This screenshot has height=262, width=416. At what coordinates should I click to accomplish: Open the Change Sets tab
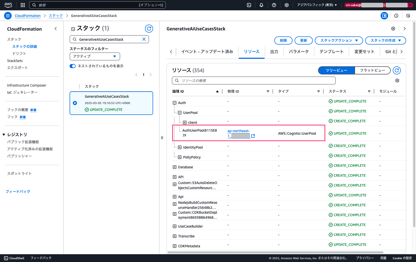(364, 52)
